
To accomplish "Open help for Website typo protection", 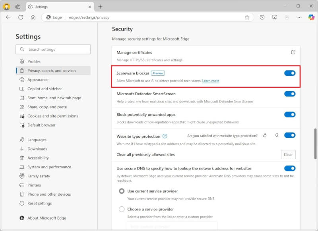I will pos(165,136).
